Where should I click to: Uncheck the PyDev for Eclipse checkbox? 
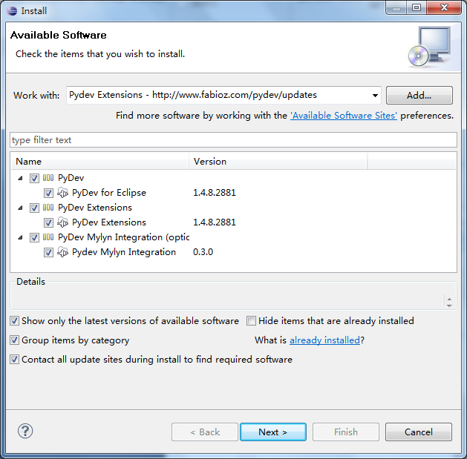48,193
